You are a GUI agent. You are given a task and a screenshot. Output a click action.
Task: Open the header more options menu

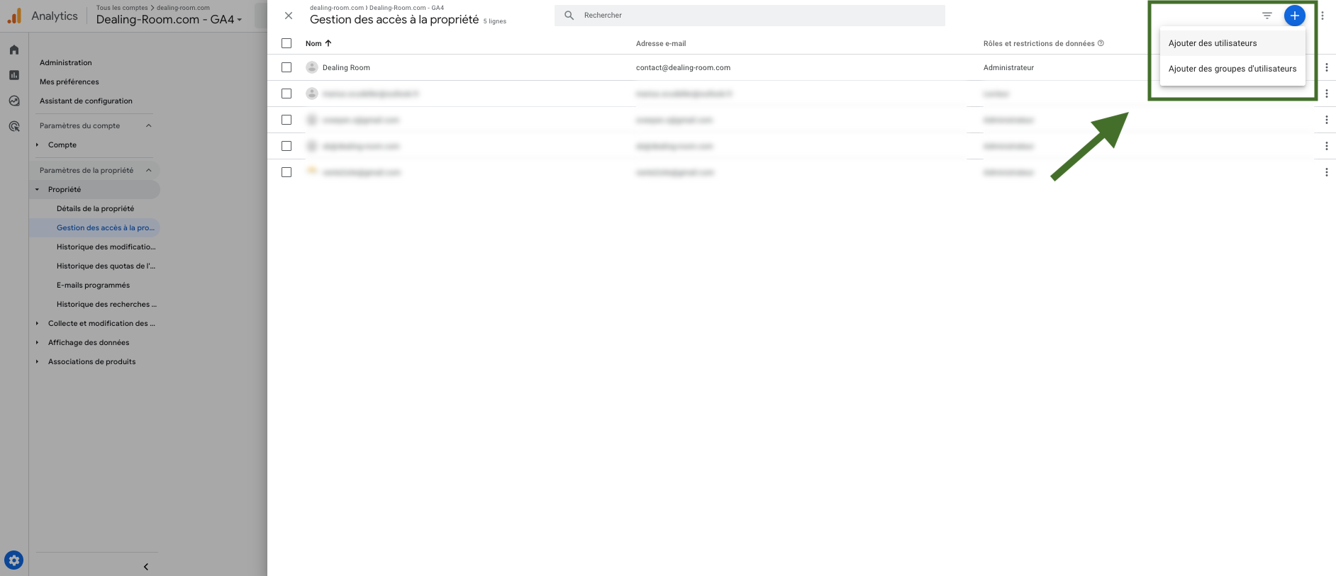tap(1323, 16)
